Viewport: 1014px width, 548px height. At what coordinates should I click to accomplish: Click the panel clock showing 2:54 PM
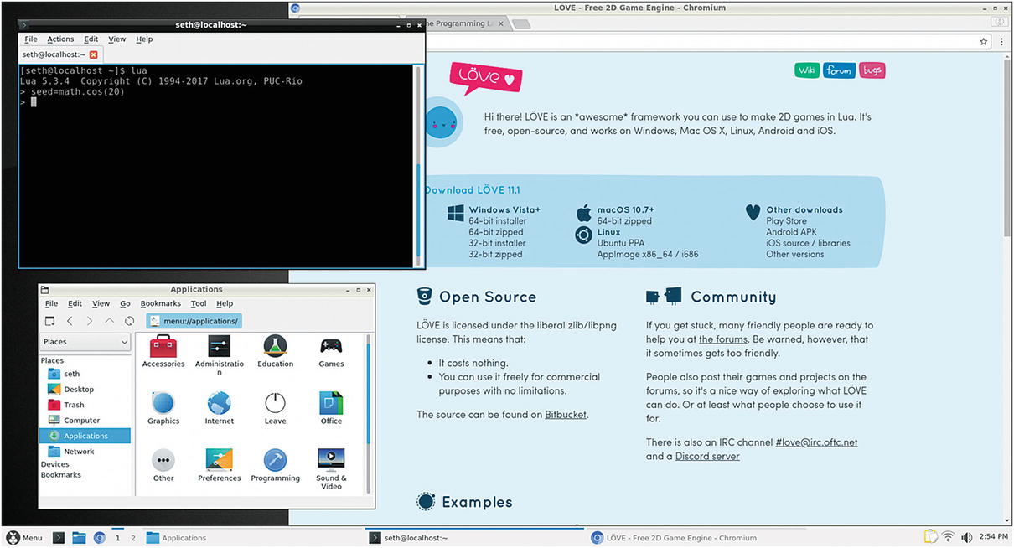[993, 537]
